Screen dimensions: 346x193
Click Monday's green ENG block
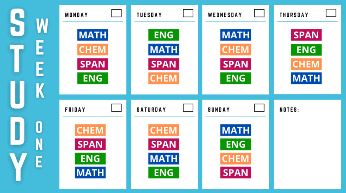tap(92, 78)
